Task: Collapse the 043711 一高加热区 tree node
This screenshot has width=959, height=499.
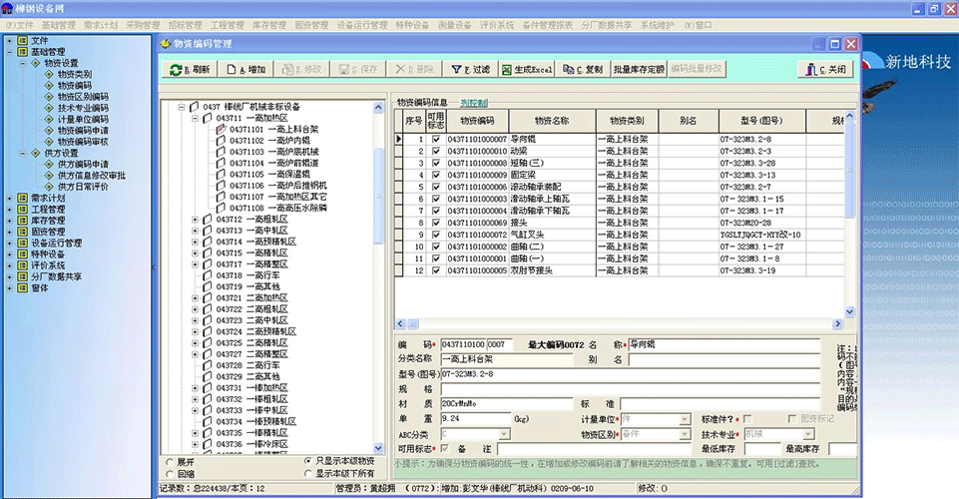Action: pyautogui.click(x=196, y=118)
